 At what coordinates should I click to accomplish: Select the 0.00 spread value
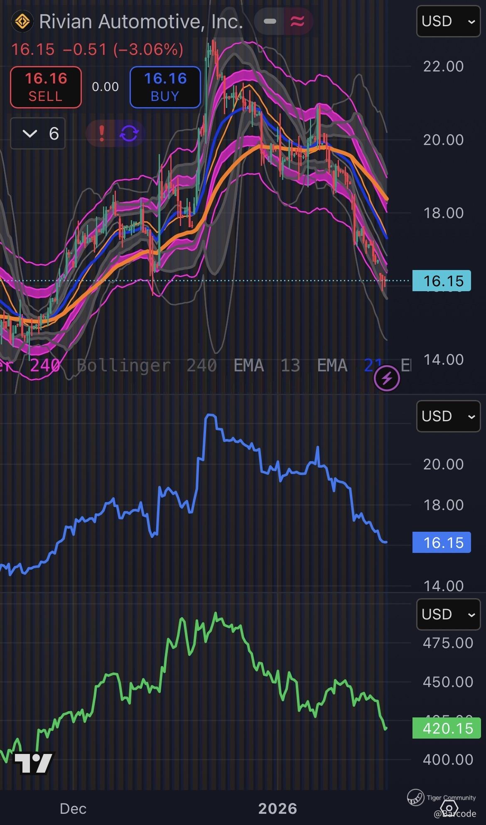click(x=106, y=87)
